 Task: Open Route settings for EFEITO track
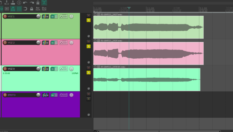coord(45,95)
